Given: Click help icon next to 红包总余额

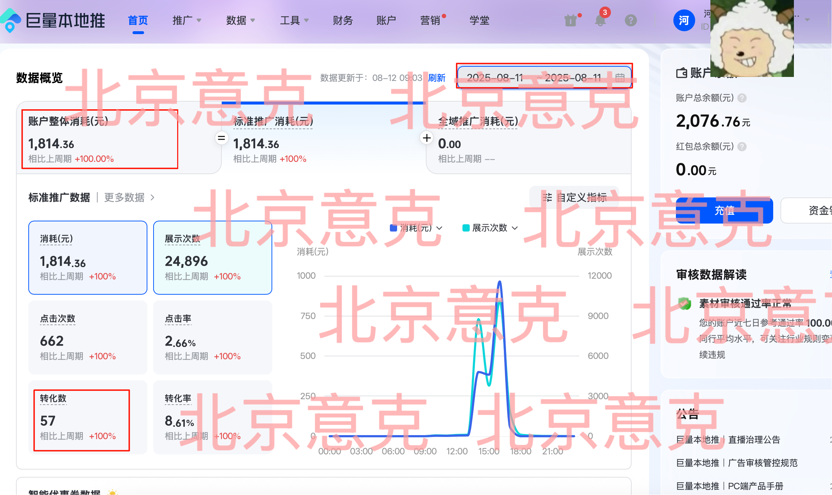Looking at the screenshot, I should point(742,147).
